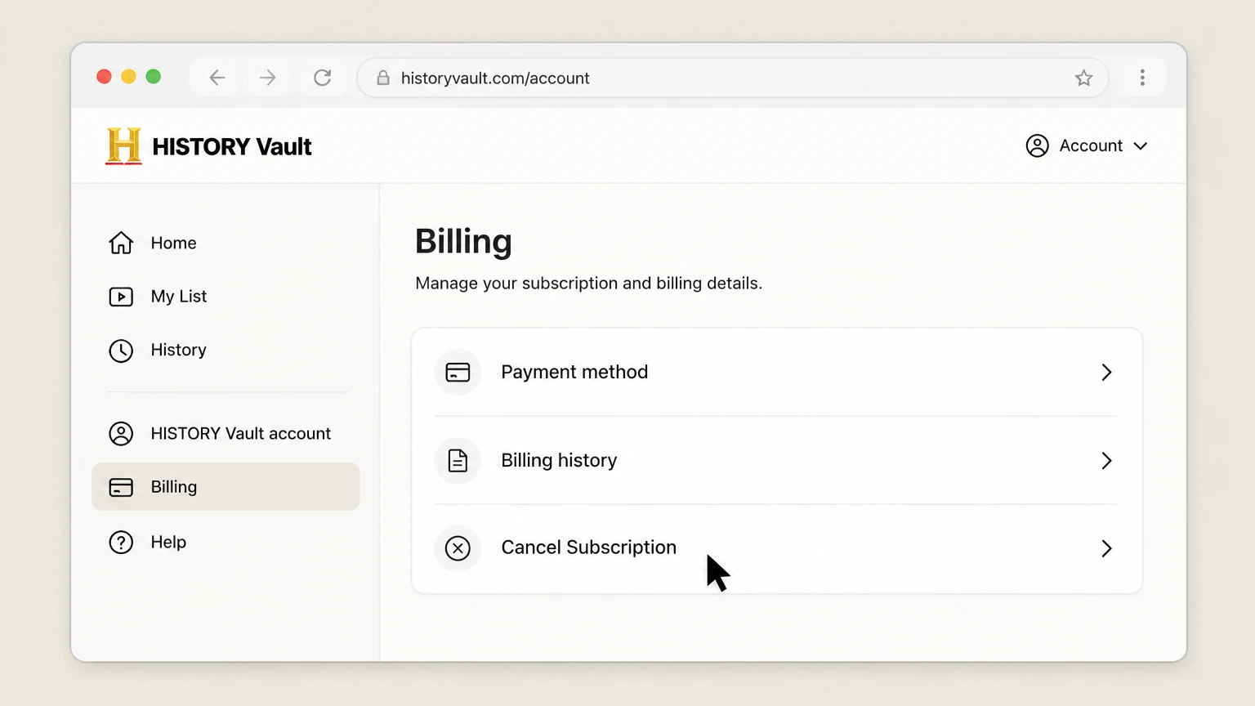The width and height of the screenshot is (1255, 706).
Task: Click the My List play icon
Action: pos(121,297)
